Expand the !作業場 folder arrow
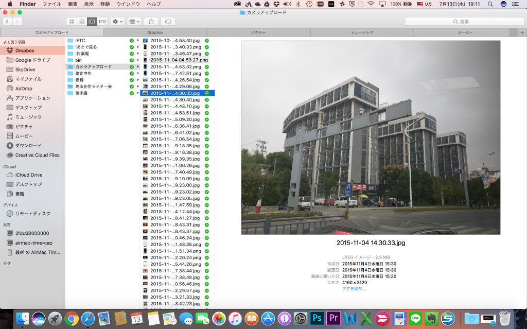The image size is (527, 329). 137,54
